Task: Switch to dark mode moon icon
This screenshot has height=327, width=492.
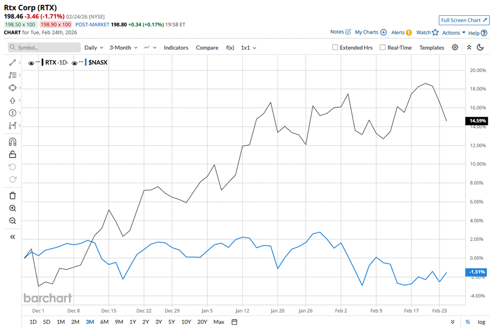Action: pyautogui.click(x=480, y=47)
